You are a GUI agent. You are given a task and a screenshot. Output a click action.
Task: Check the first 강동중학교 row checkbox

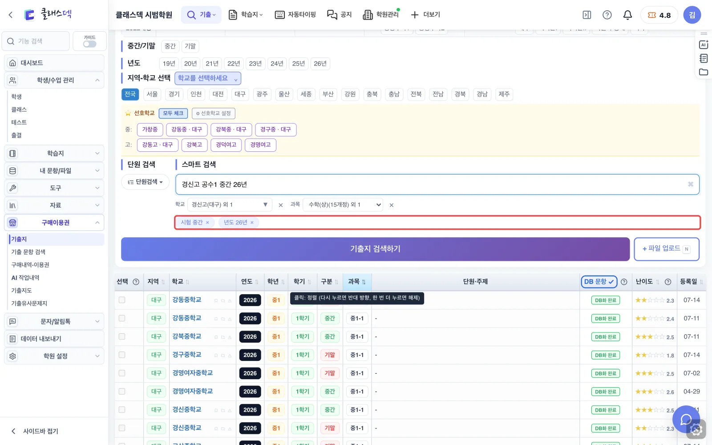tap(122, 300)
